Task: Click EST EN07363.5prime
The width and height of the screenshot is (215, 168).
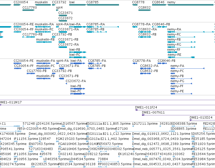Action: point(42,144)
